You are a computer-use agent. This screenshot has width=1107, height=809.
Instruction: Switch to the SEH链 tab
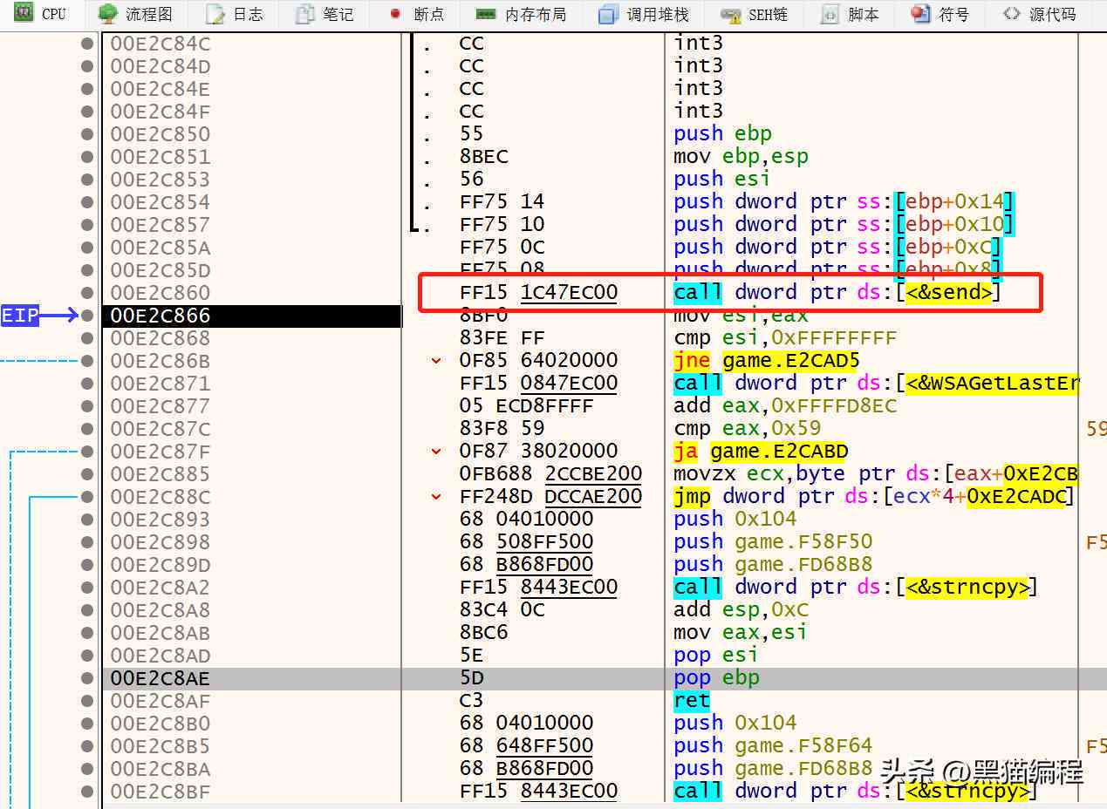click(x=755, y=14)
